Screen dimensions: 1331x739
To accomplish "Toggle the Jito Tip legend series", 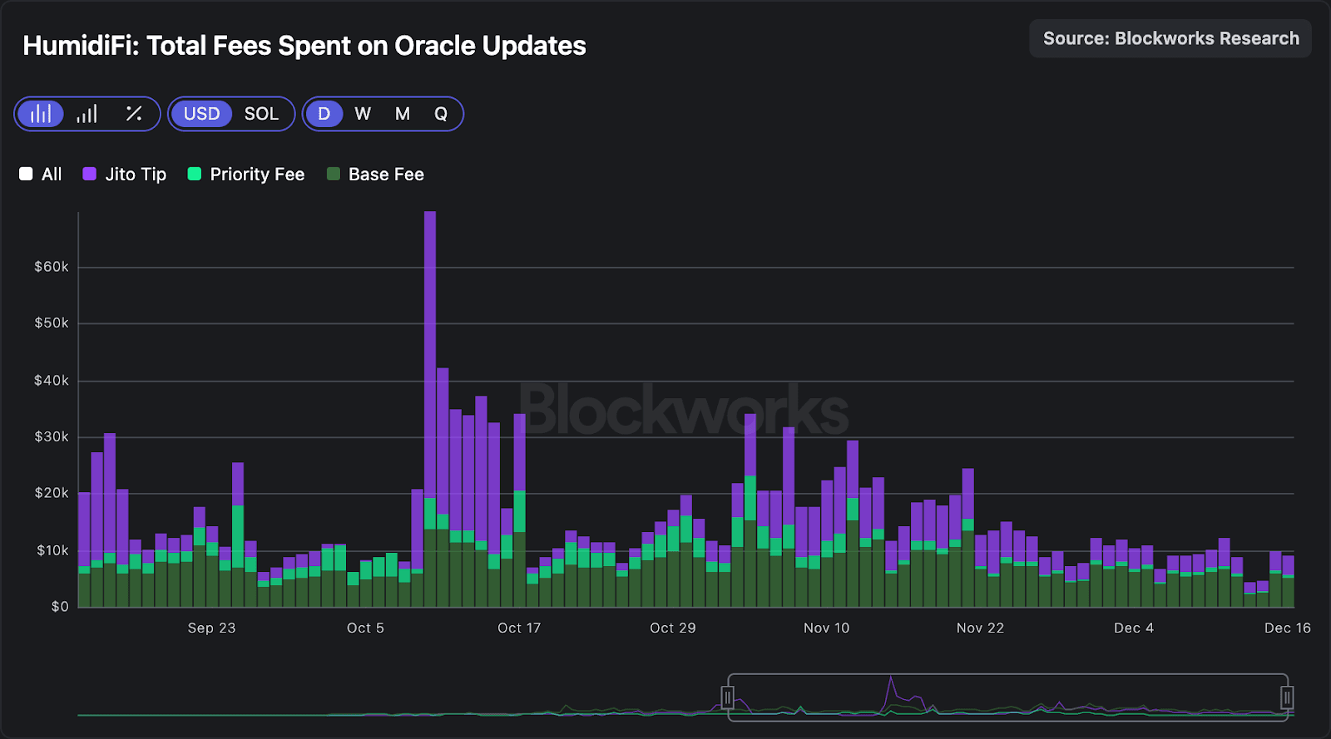I will (x=125, y=175).
